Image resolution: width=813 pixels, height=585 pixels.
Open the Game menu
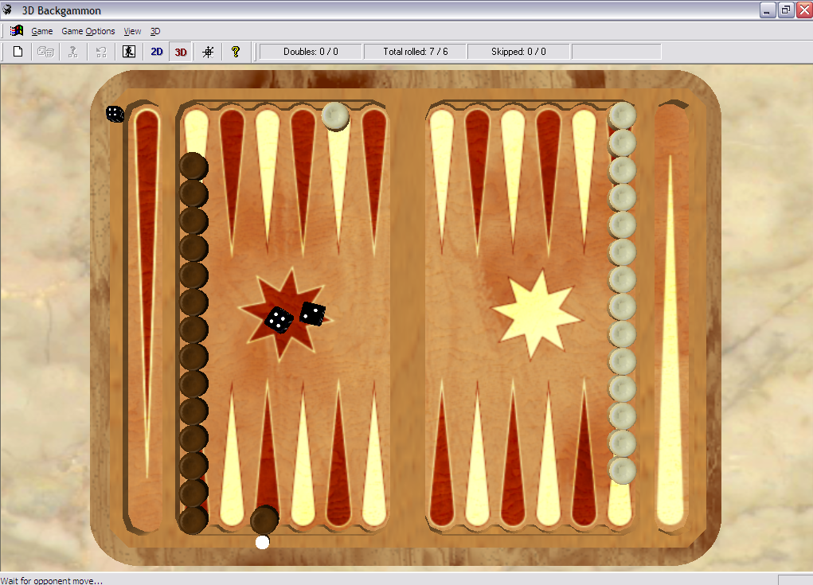(41, 31)
